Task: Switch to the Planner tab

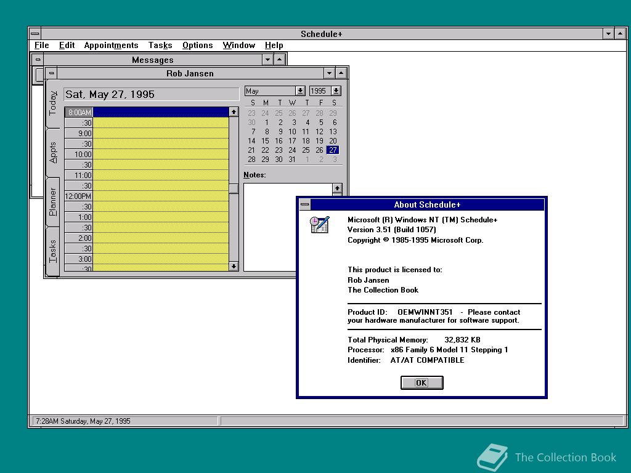Action: point(53,202)
